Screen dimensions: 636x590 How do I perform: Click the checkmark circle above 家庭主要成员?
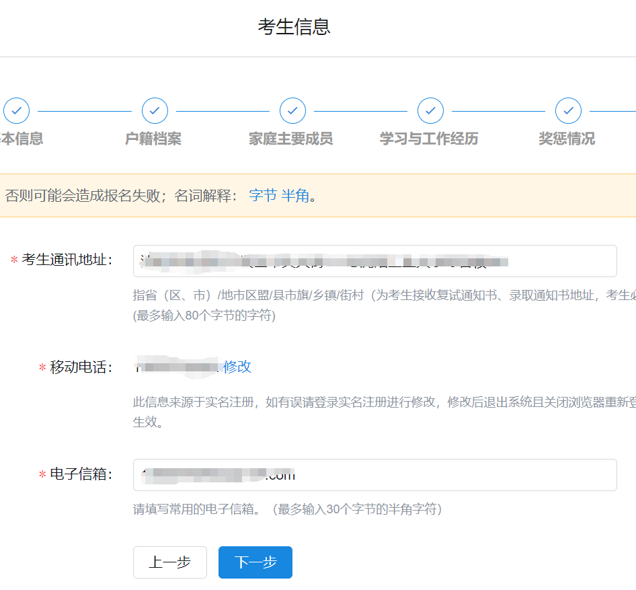pos(292,110)
